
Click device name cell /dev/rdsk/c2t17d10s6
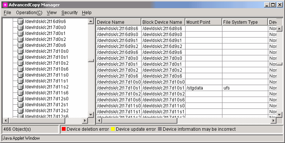tap(119, 100)
